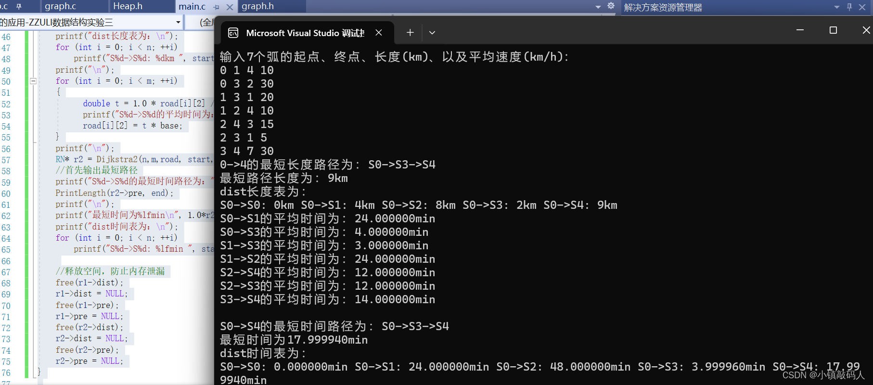Click console line S0->S1的平均时间为 24.000000min
The image size is (873, 385).
pyautogui.click(x=328, y=218)
